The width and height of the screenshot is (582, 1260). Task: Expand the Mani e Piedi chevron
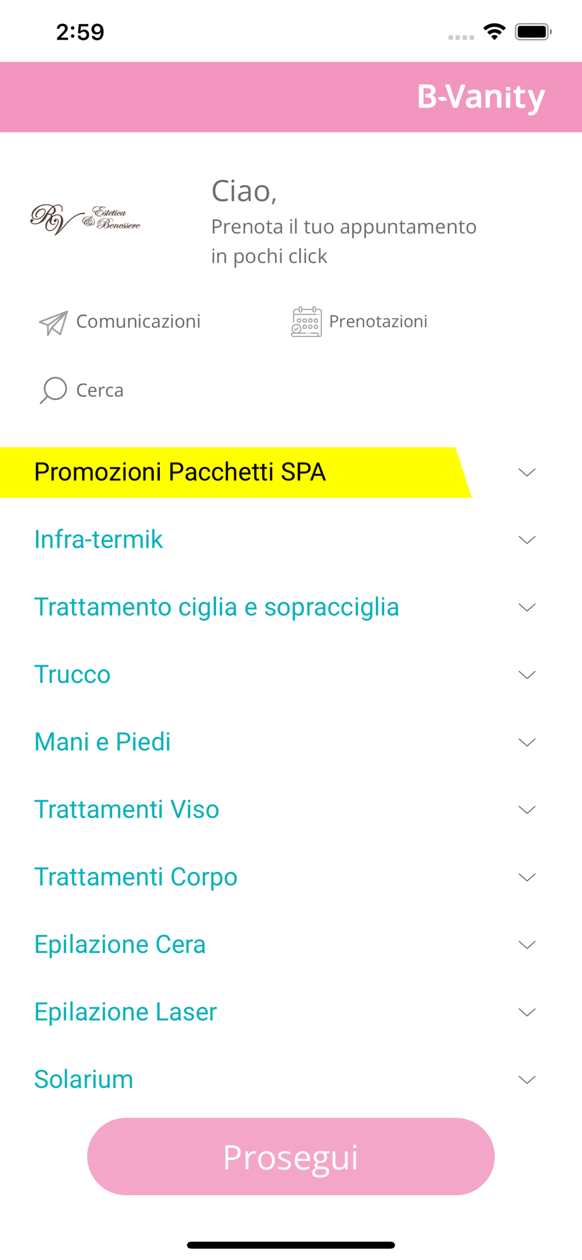(x=527, y=742)
